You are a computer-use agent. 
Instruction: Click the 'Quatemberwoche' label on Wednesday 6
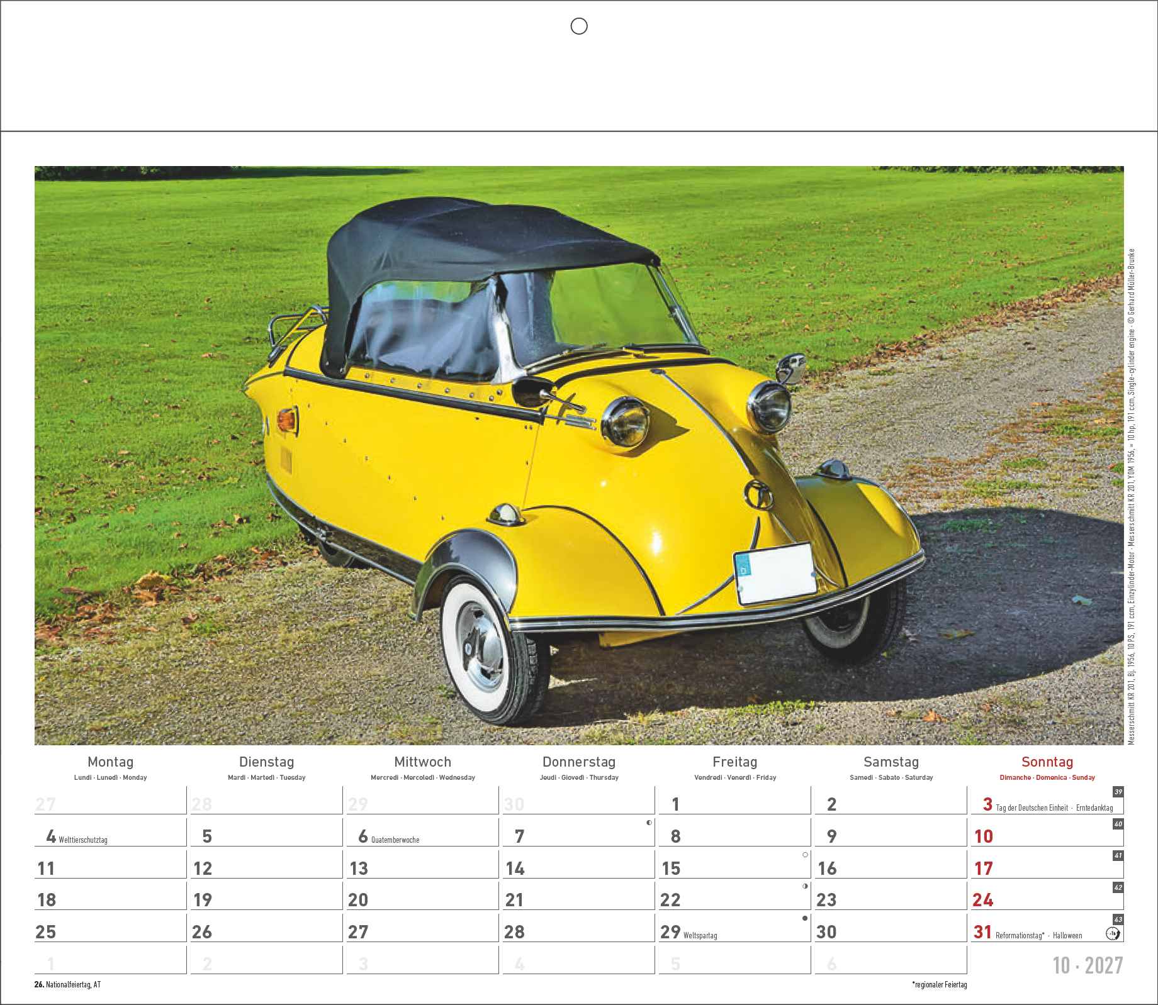395,840
